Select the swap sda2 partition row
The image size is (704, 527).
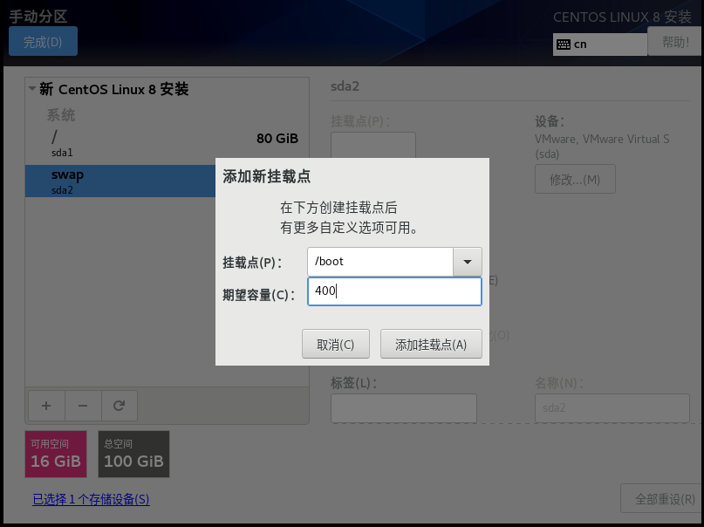(120, 181)
